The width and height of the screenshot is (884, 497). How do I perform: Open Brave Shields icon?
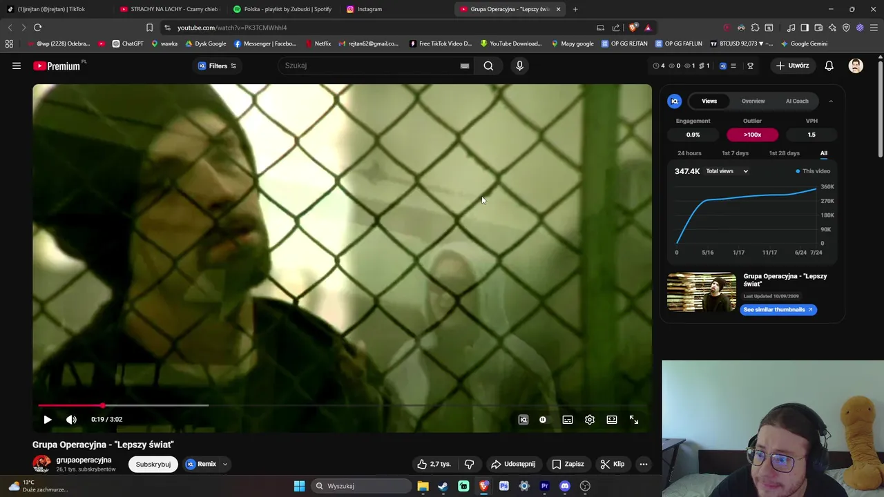pos(633,28)
